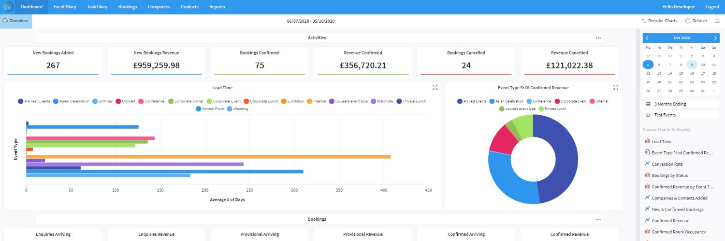Screen dimensions: 725x241
Task: Expand the Event Type % chart fullscreen
Action: click(616, 87)
